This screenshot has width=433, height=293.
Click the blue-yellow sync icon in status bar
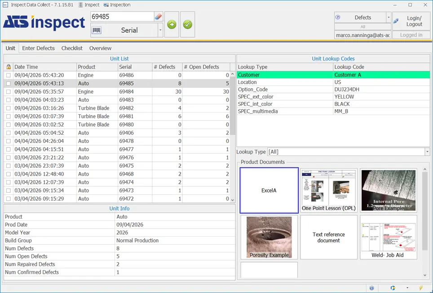click(393, 288)
